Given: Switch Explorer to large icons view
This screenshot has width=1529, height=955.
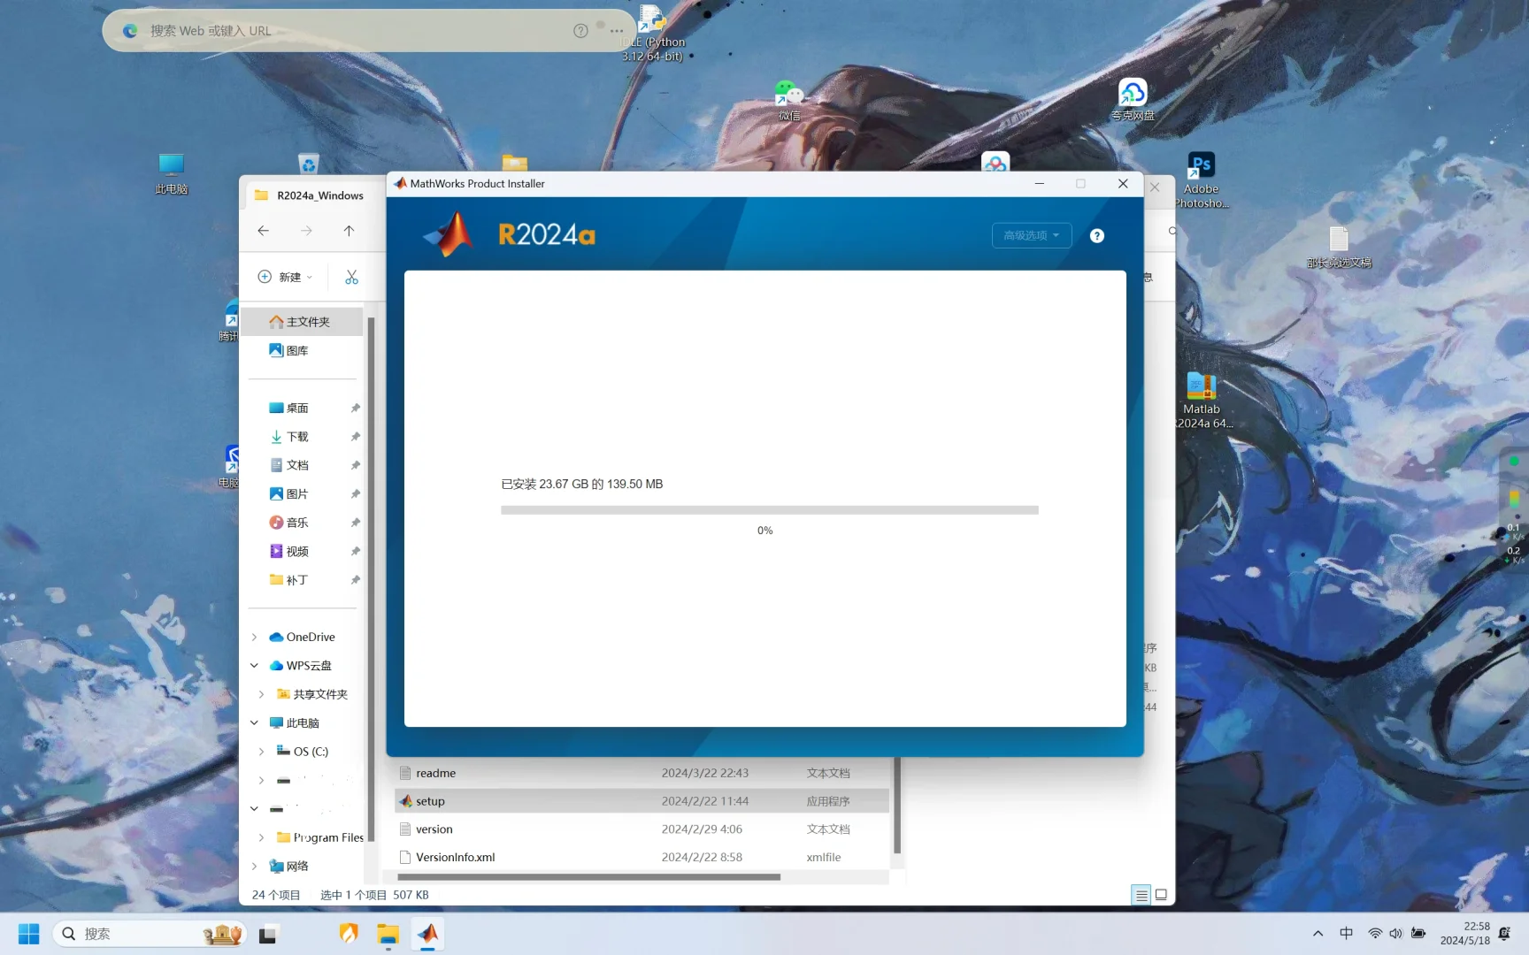Looking at the screenshot, I should pyautogui.click(x=1161, y=895).
